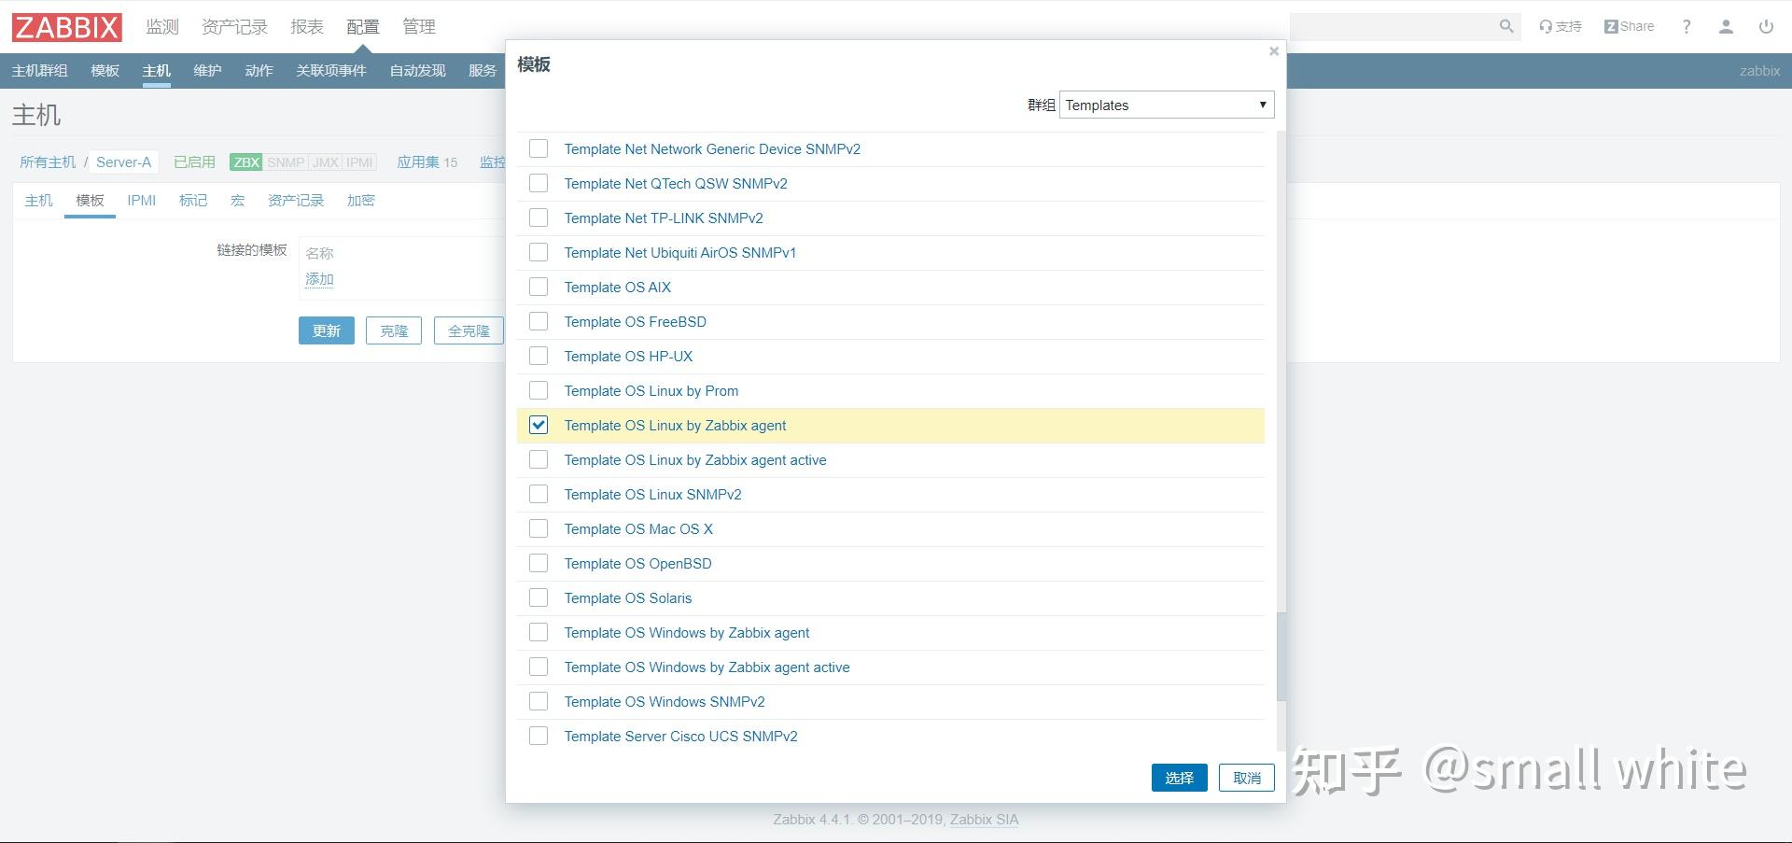The image size is (1792, 843).
Task: Open the Zabbix SIA footer link
Action: click(984, 820)
